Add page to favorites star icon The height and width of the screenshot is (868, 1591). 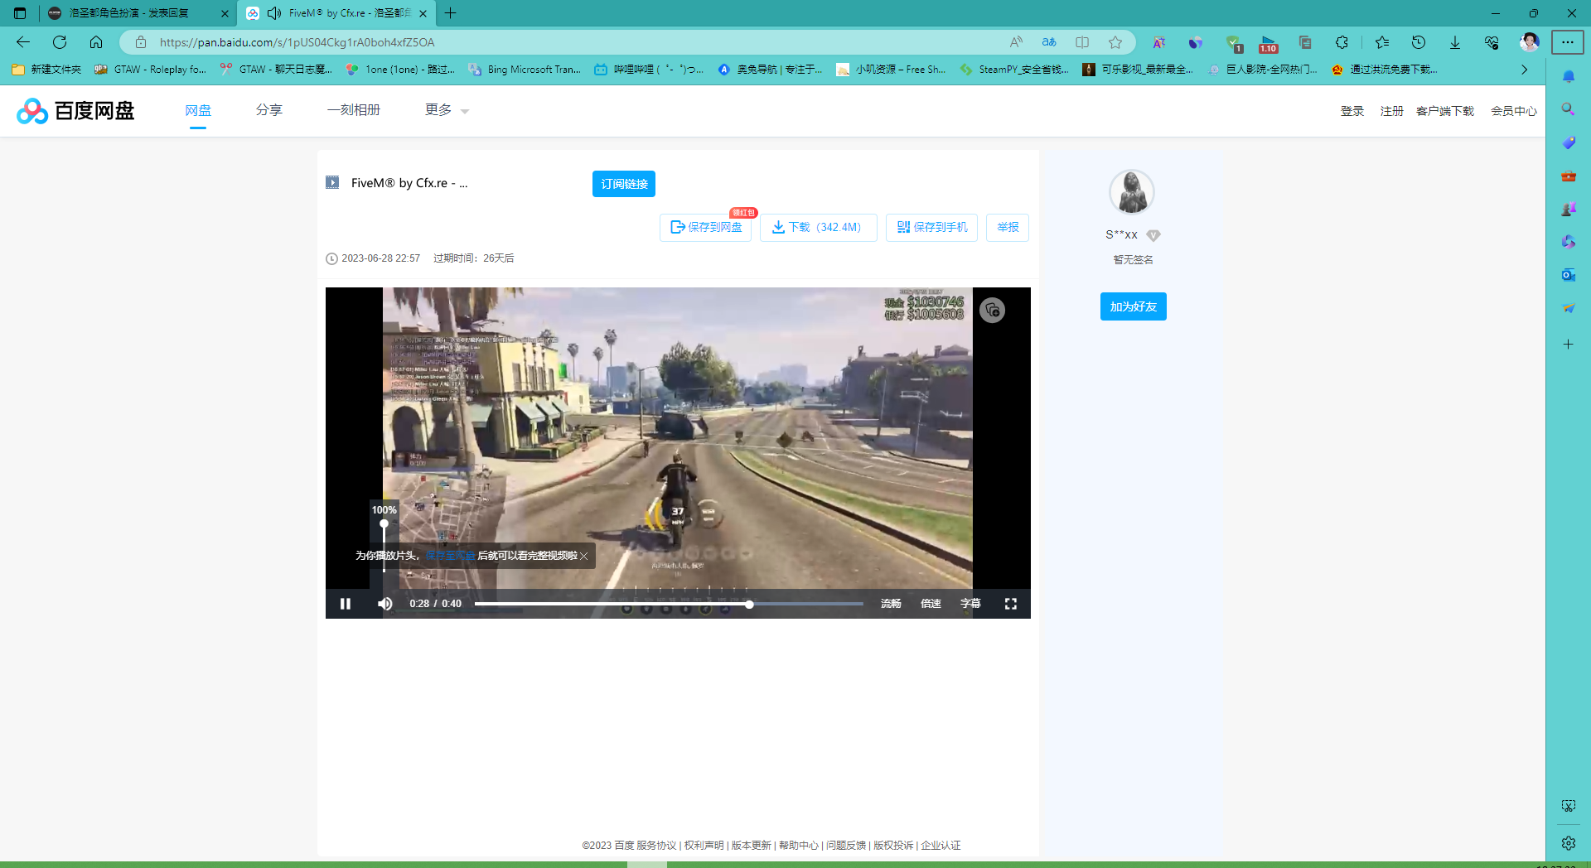click(x=1115, y=42)
